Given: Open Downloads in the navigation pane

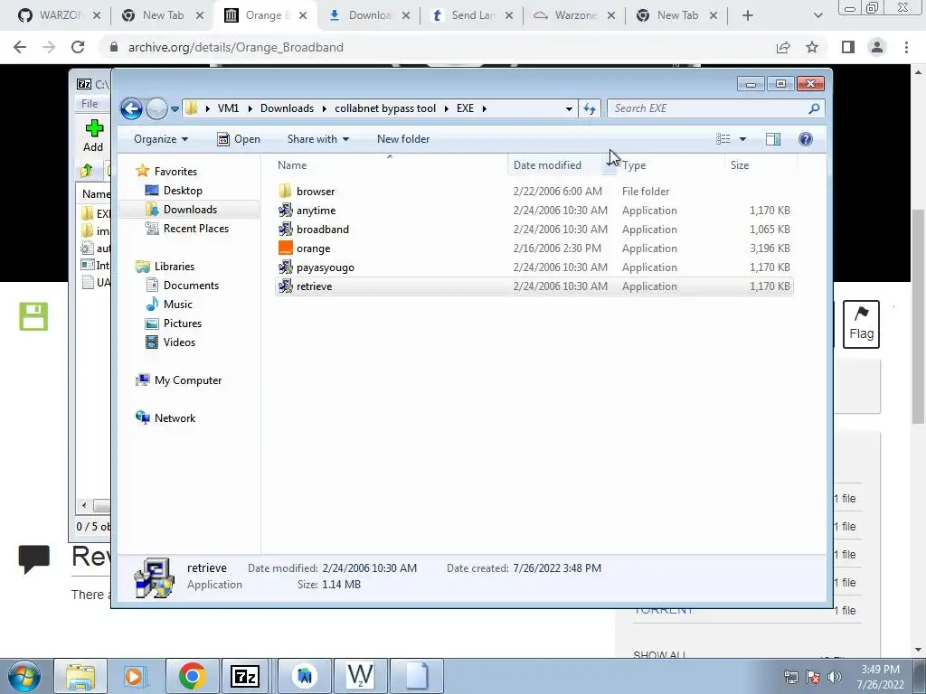Looking at the screenshot, I should pos(190,210).
